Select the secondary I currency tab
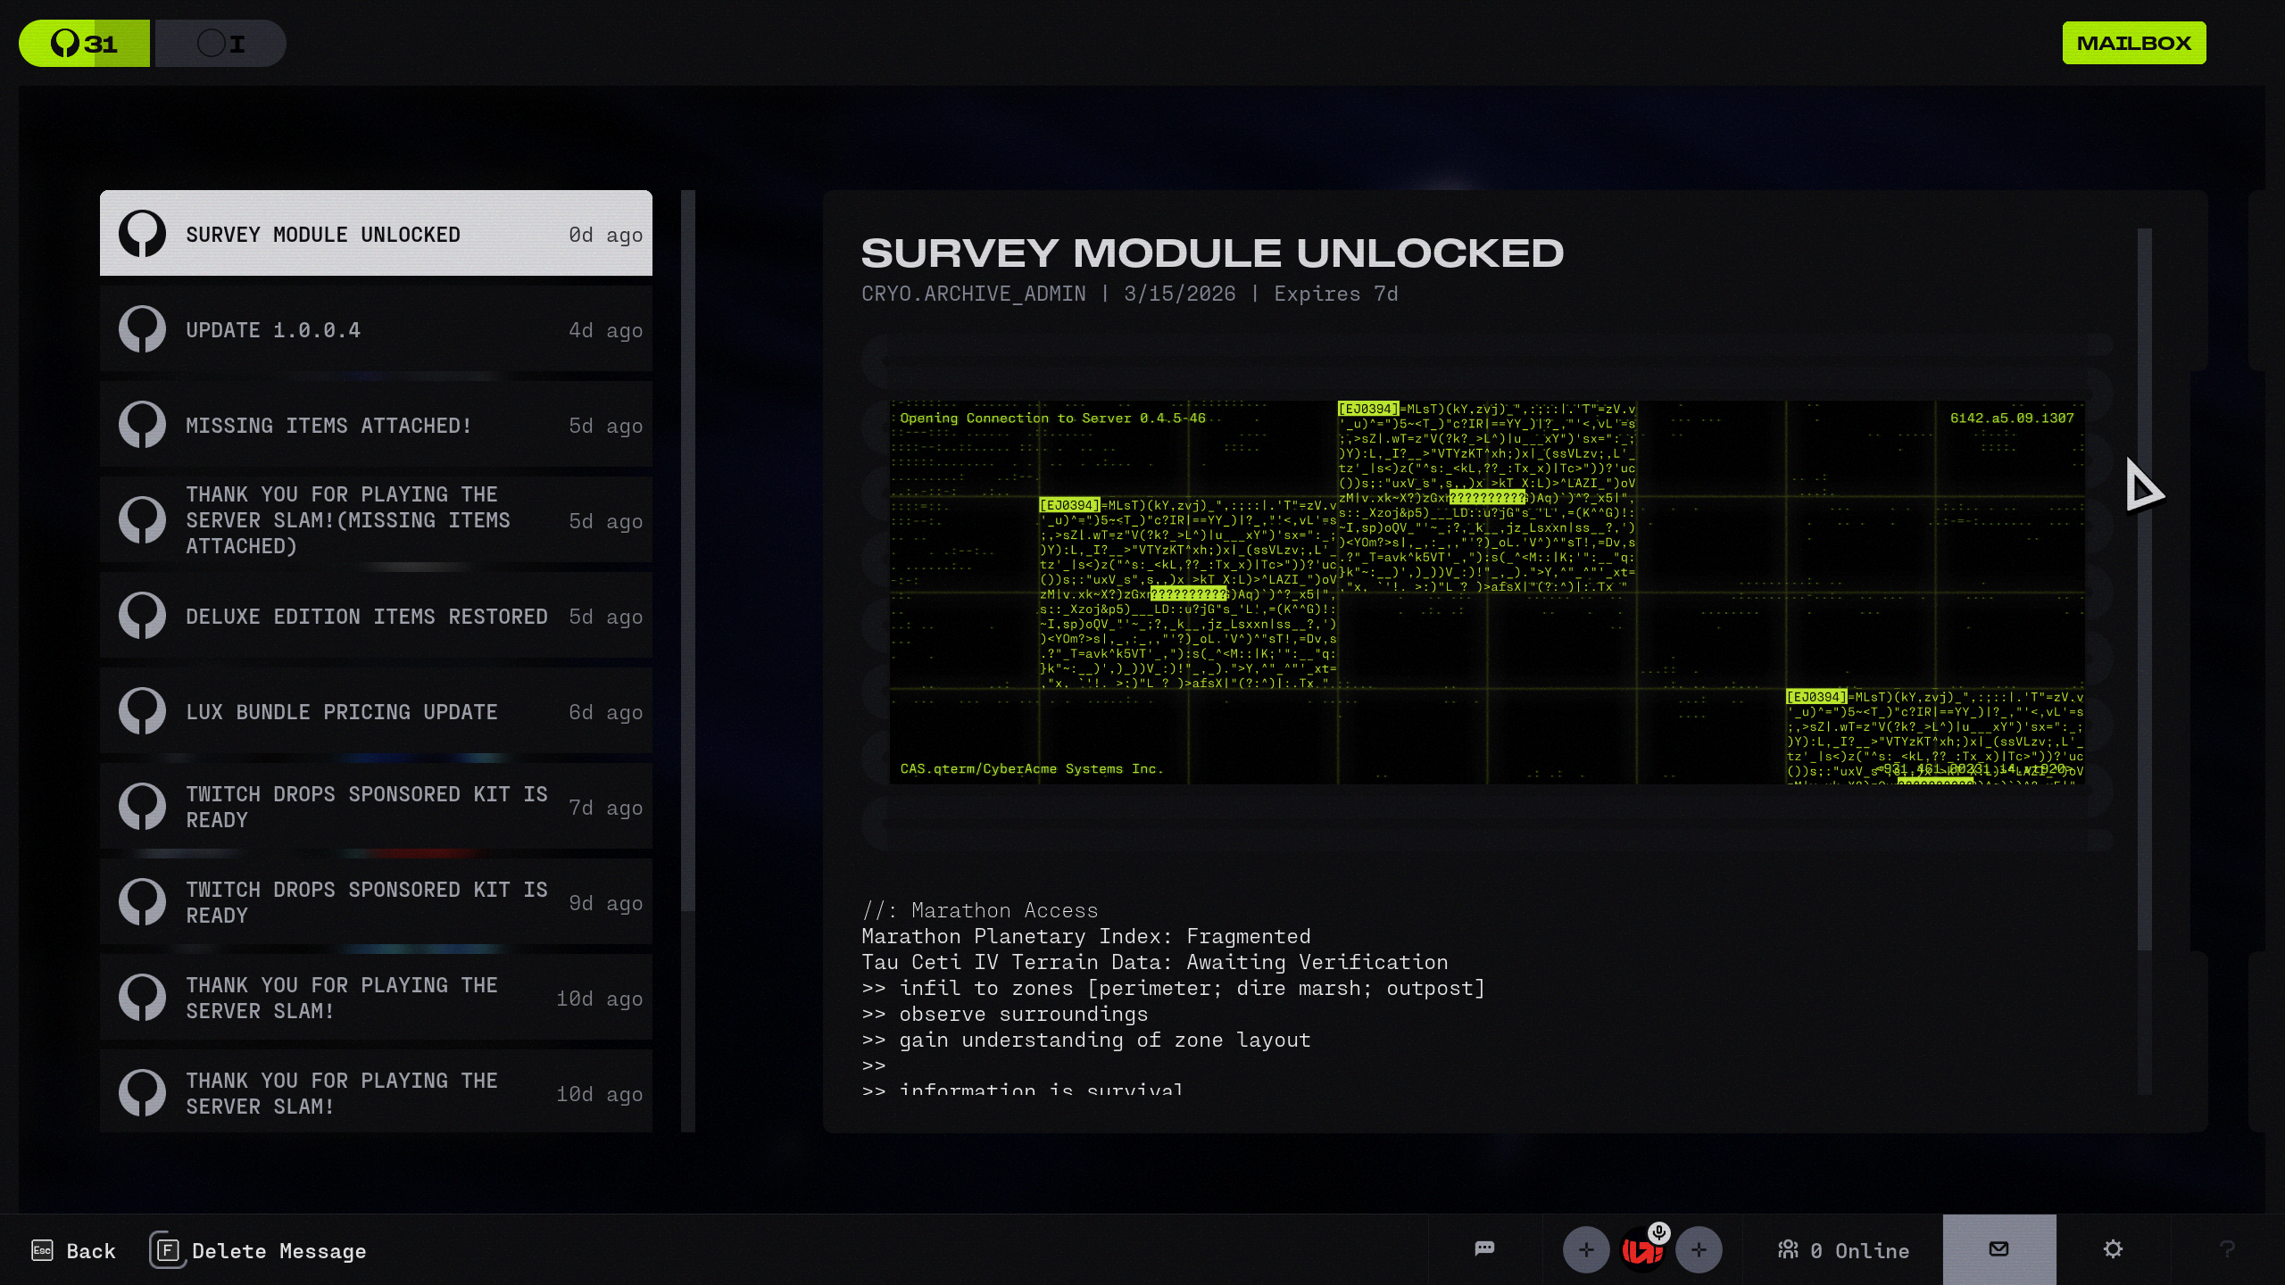2285x1285 pixels. [x=221, y=43]
